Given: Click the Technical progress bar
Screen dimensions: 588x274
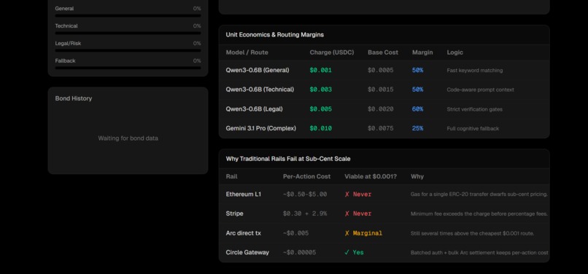Looking at the screenshot, I should (x=128, y=33).
